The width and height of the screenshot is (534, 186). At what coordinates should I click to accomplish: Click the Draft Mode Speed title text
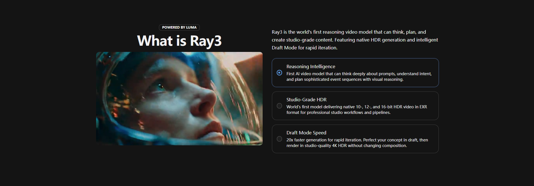(306, 133)
